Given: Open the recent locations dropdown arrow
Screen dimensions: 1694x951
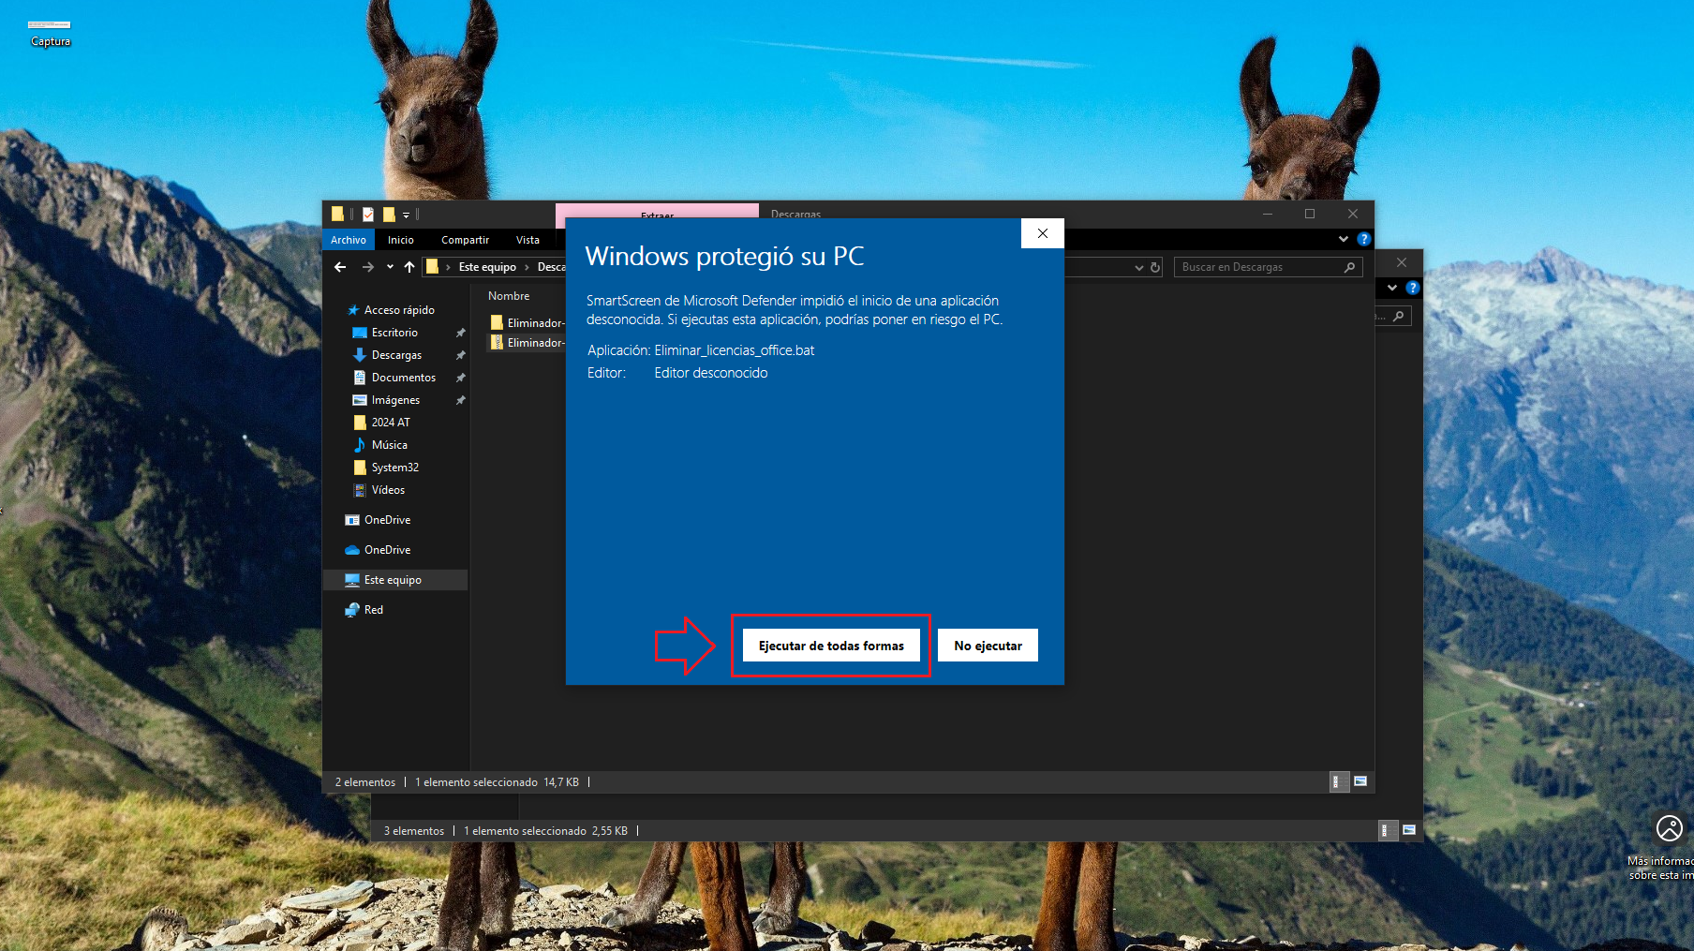Looking at the screenshot, I should [x=390, y=267].
